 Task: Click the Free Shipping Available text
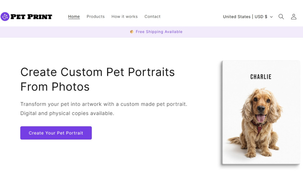(x=159, y=32)
